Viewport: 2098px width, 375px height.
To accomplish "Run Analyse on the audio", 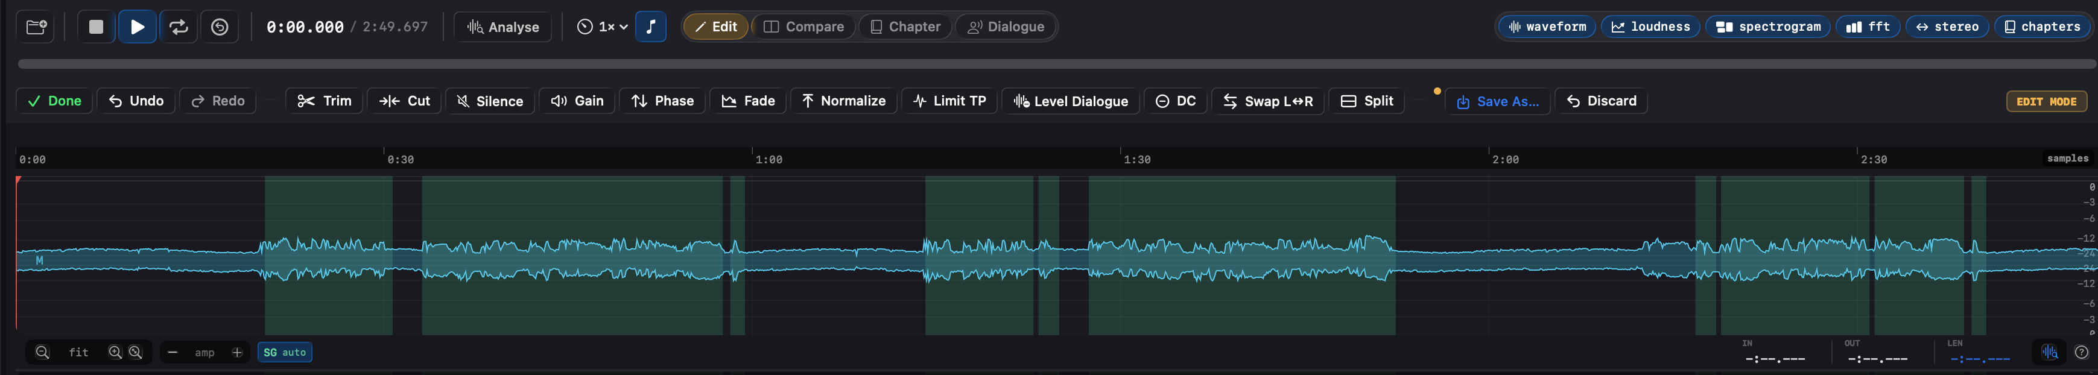I will (502, 27).
